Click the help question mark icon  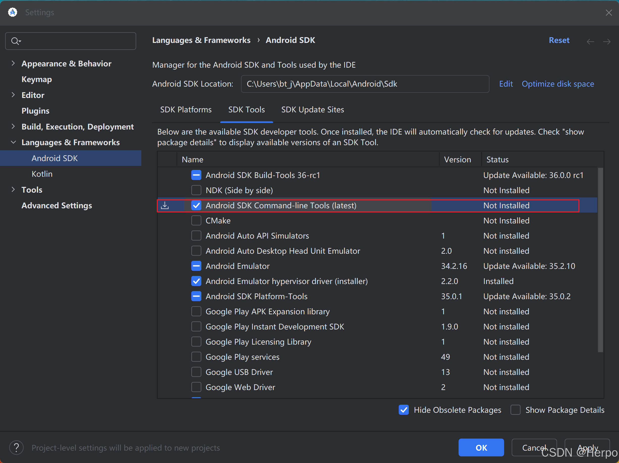[x=16, y=447]
